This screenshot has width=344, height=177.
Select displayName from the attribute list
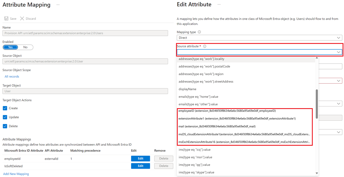coord(187,89)
